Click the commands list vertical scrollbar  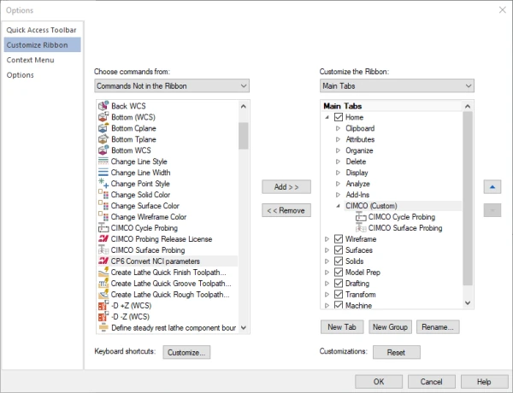point(244,214)
